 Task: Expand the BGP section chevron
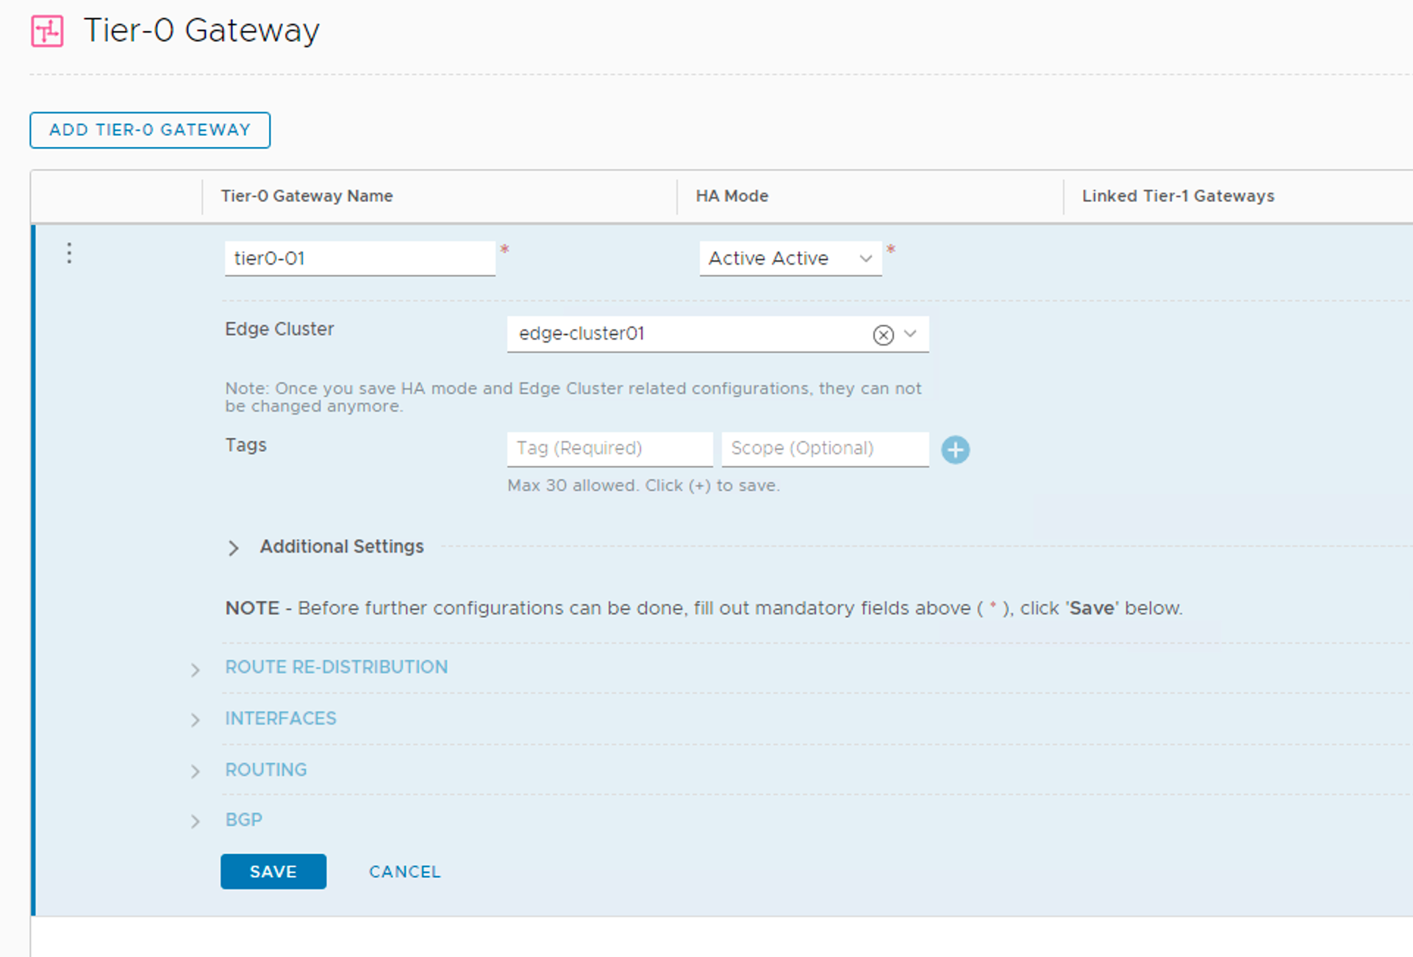coord(195,821)
